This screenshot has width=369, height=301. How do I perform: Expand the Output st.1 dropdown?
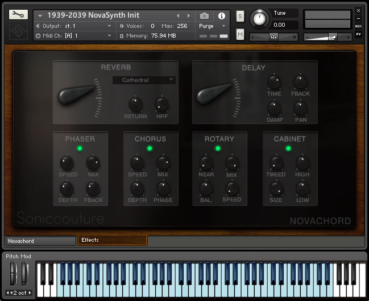click(x=74, y=26)
